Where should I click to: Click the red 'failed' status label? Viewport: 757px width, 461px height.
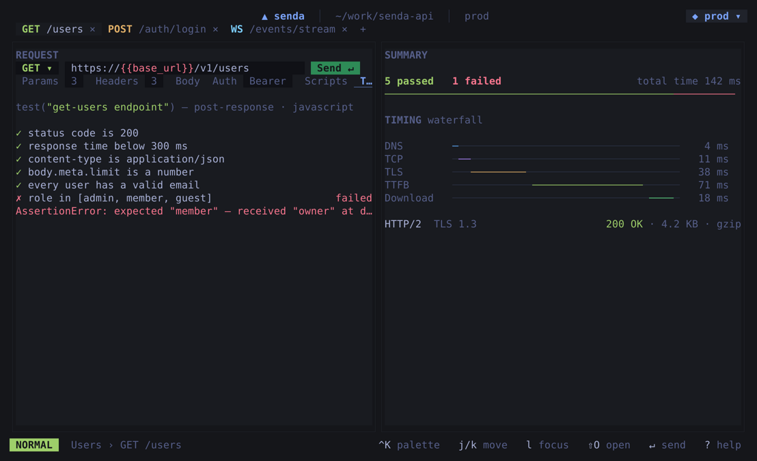354,198
